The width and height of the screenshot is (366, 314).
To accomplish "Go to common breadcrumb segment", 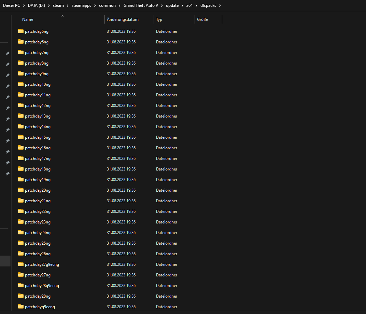I will click(x=107, y=5).
